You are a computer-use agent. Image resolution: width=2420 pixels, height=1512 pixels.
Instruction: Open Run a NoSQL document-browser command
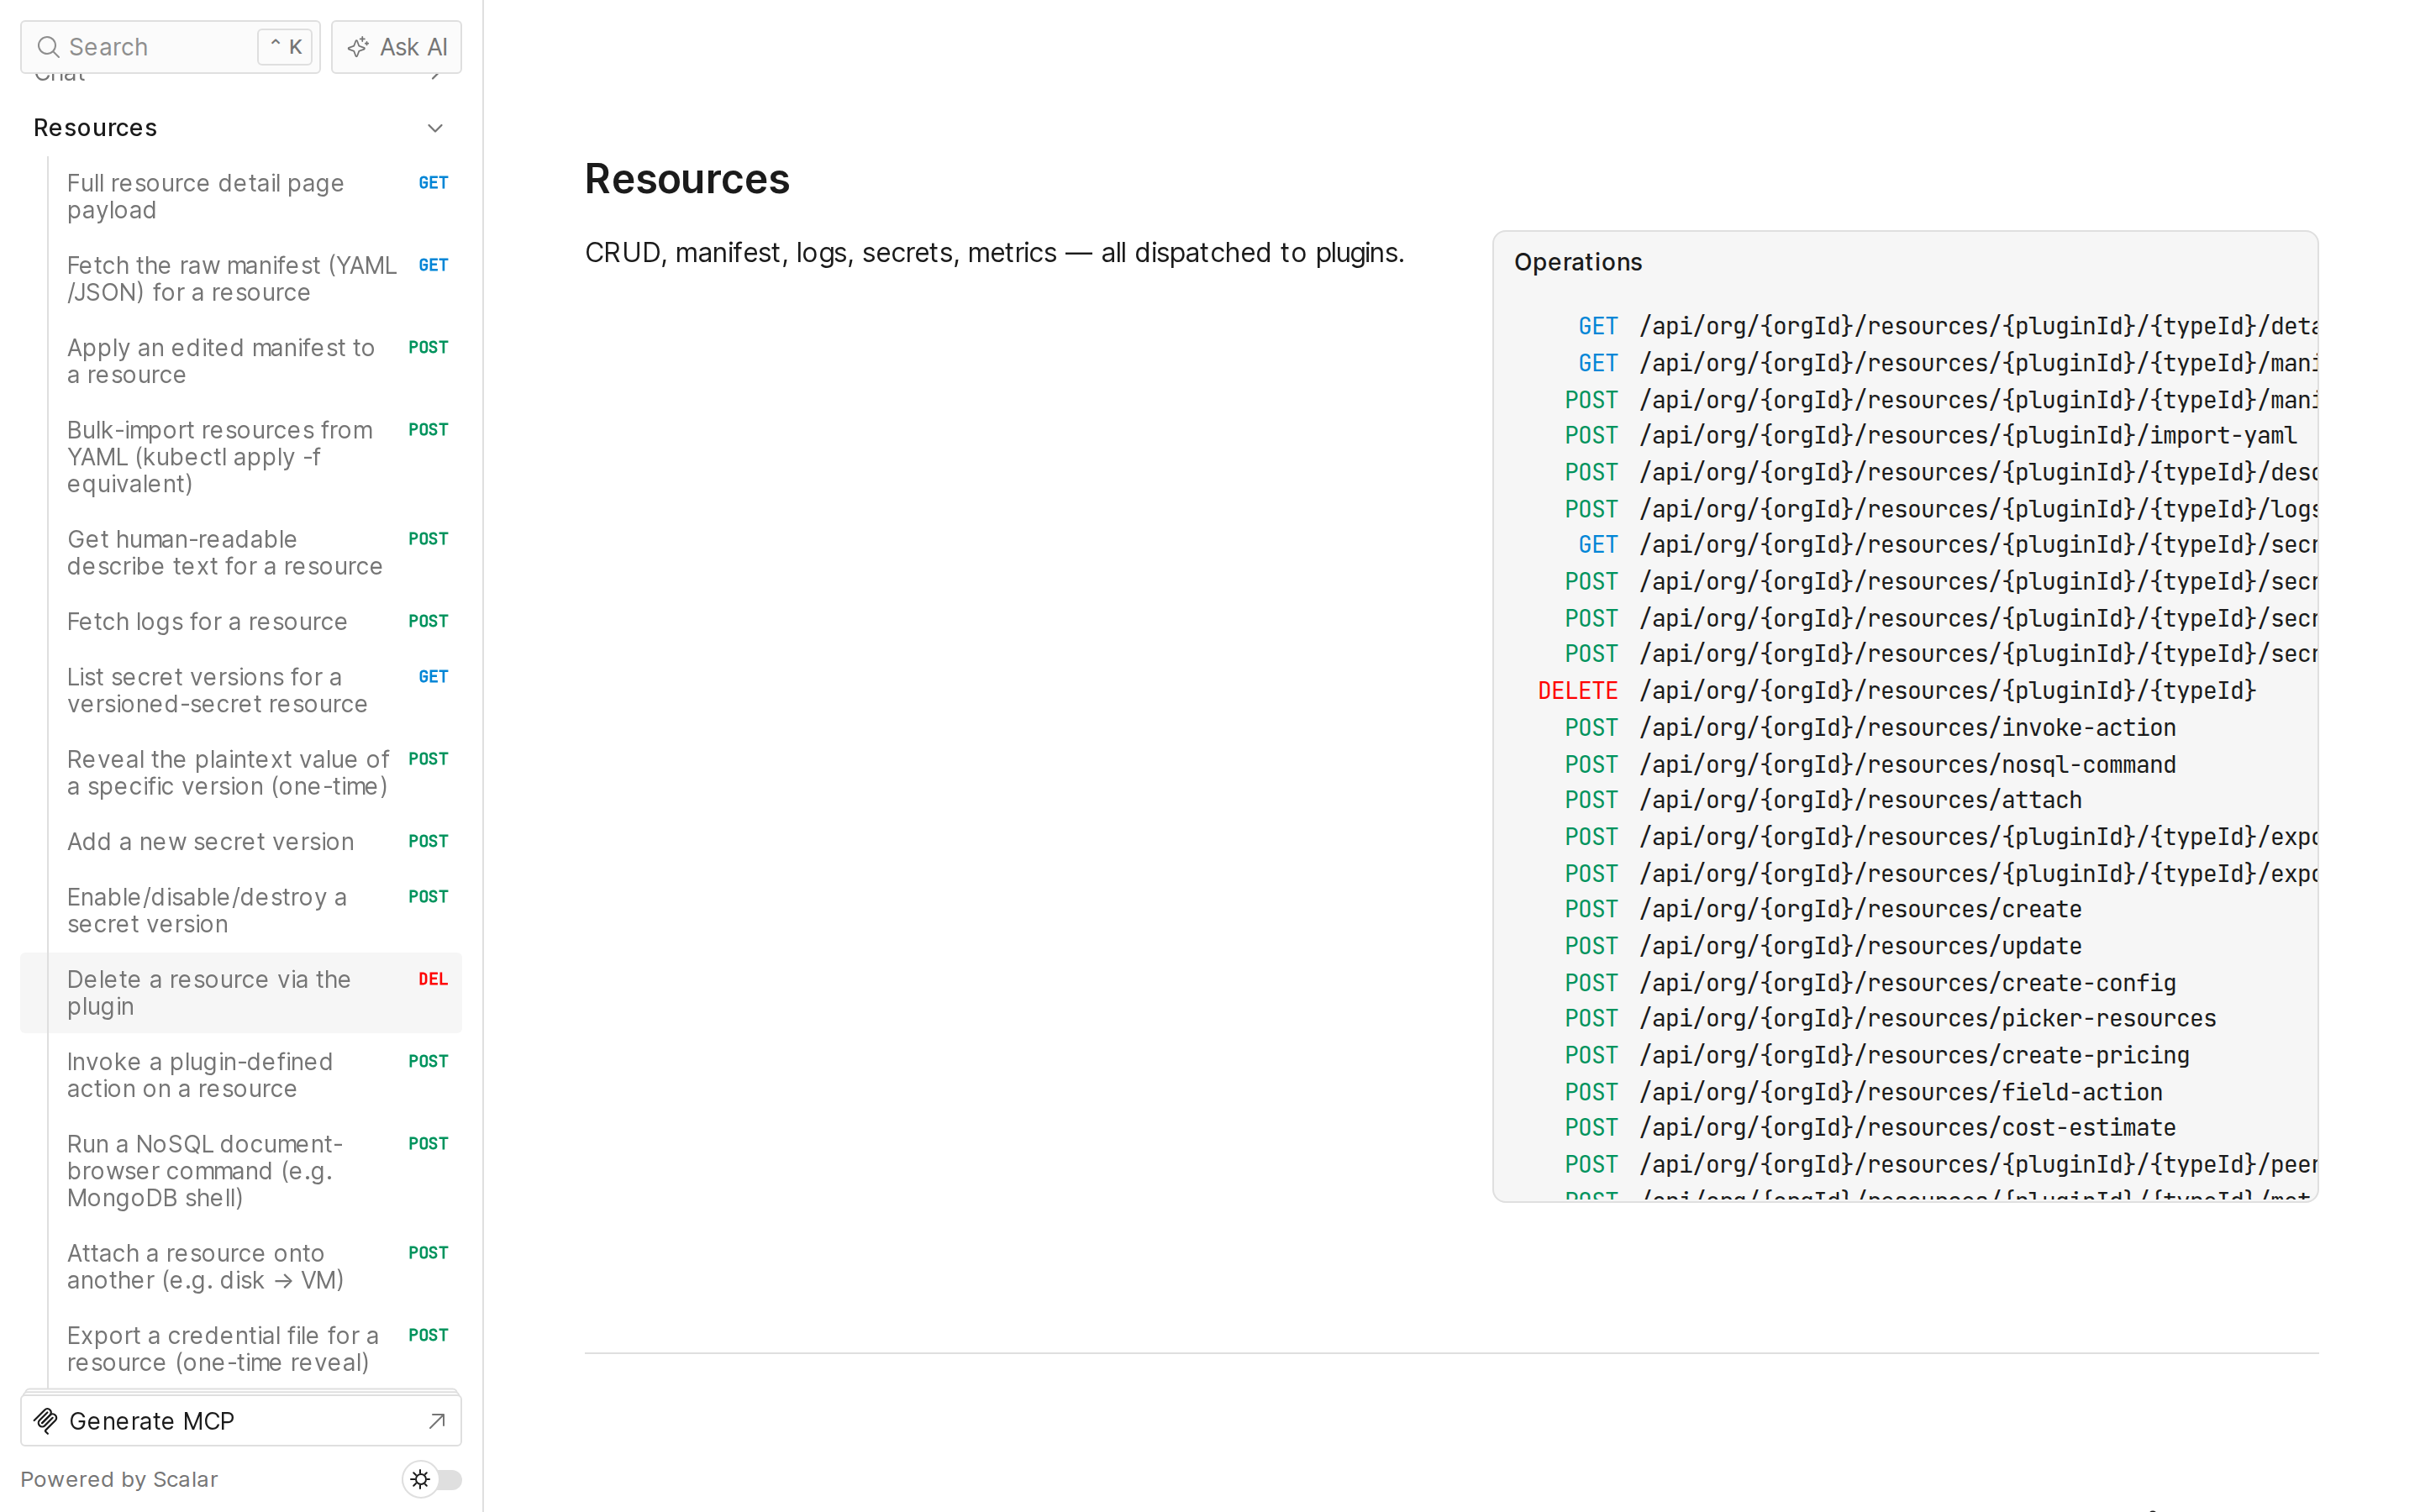pos(241,1171)
